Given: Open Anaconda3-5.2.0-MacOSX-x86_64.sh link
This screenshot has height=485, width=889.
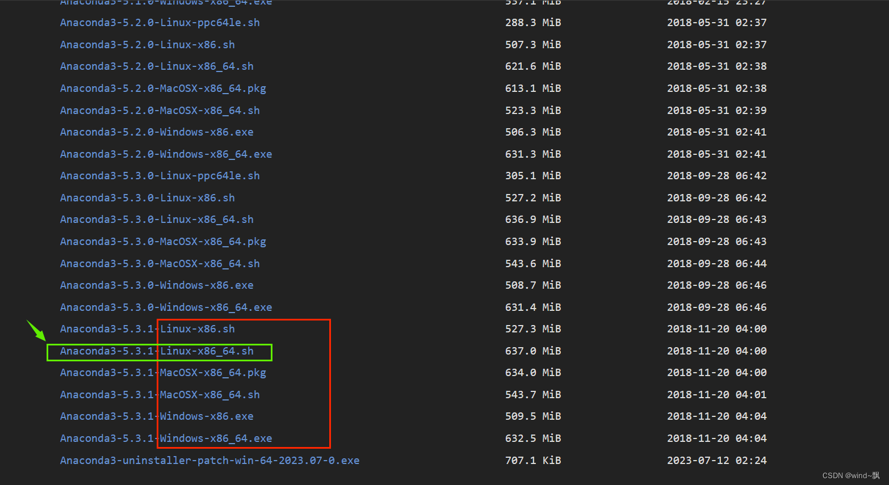Looking at the screenshot, I should click(160, 110).
